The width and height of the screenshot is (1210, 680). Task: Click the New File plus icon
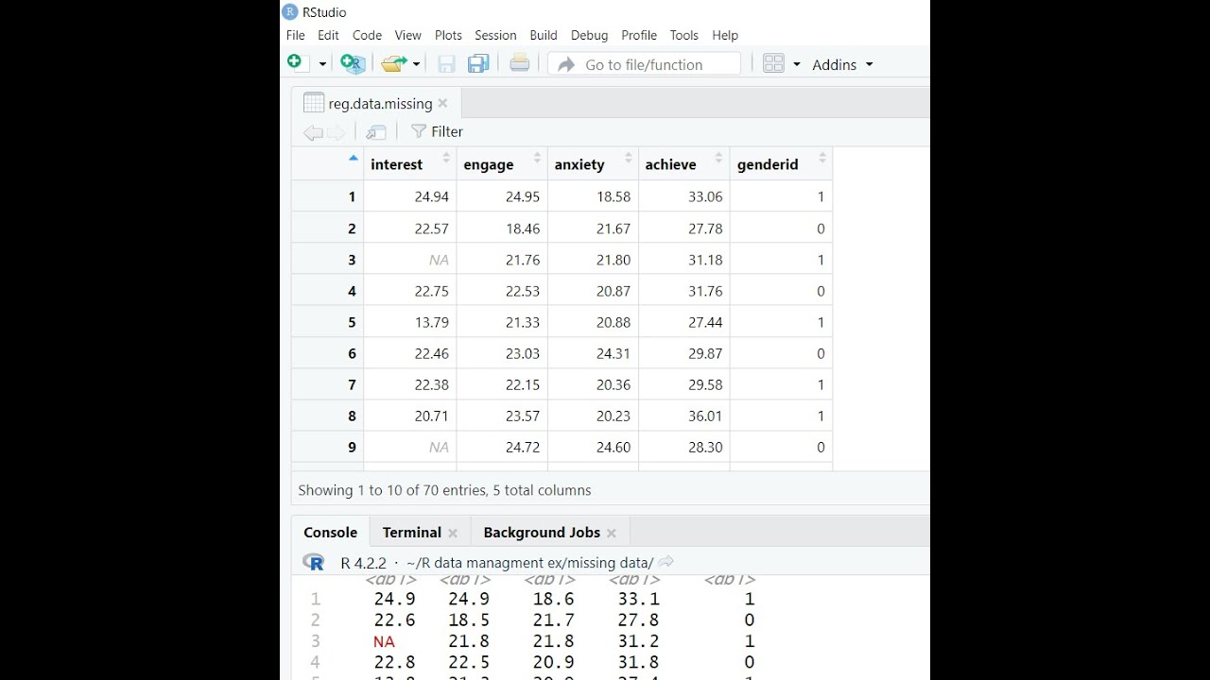pyautogui.click(x=295, y=62)
